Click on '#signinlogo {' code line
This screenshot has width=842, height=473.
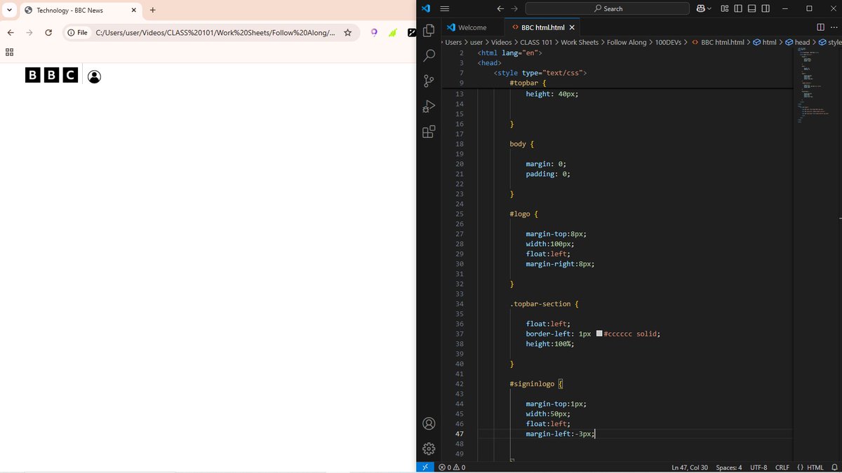[537, 384]
